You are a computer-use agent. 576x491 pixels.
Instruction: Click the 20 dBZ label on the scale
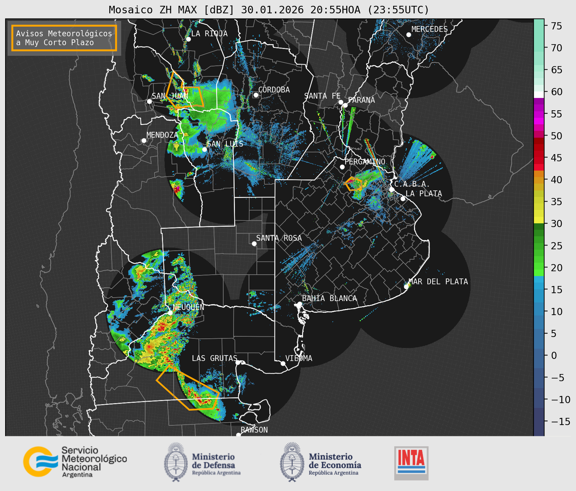point(557,268)
